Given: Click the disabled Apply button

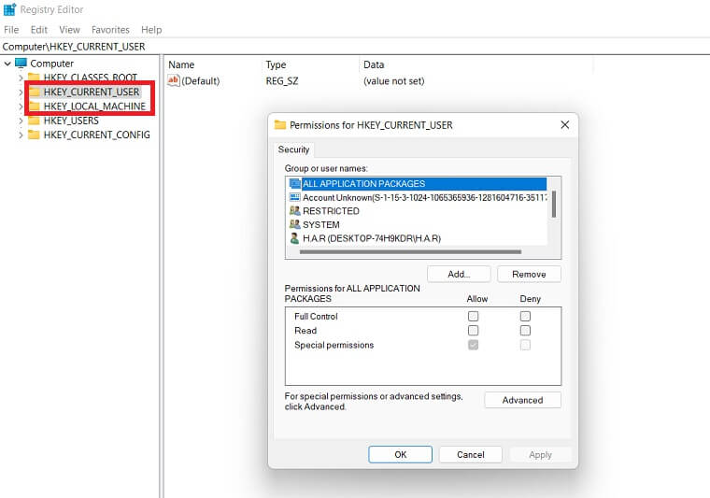Looking at the screenshot, I should [x=540, y=454].
